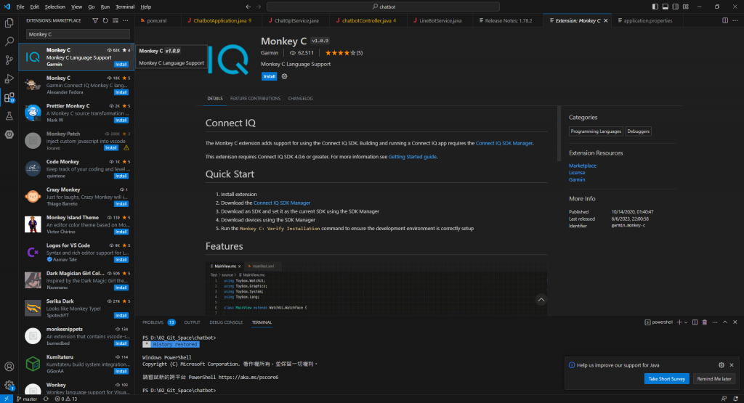
Task: Synchronize changes icon in status bar
Action: [x=46, y=399]
